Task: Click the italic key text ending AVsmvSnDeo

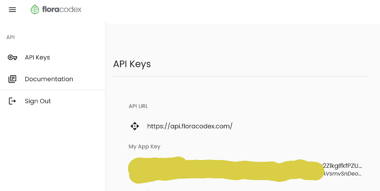Action: [343, 174]
